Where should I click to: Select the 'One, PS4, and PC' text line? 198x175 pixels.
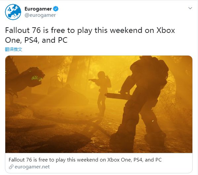pyautogui.click(x=36, y=40)
